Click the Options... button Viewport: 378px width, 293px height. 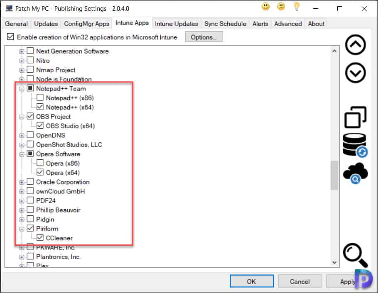(x=204, y=37)
